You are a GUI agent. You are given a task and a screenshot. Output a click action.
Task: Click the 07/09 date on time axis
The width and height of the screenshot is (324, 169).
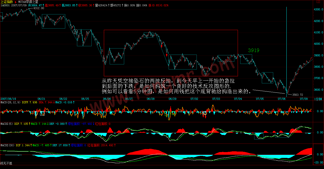(x=304, y=99)
